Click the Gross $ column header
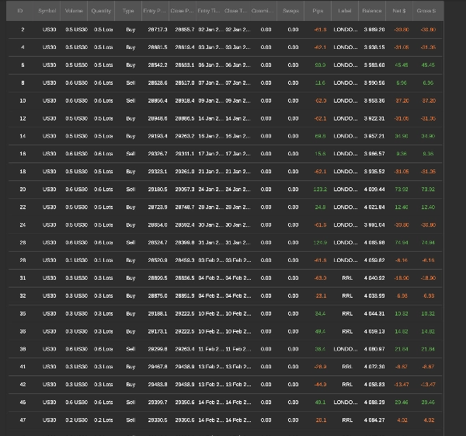The width and height of the screenshot is (466, 436). 426,11
